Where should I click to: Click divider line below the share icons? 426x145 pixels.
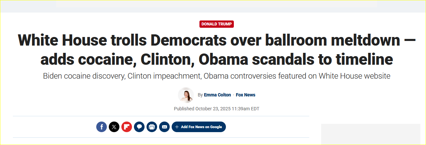tap(161, 137)
